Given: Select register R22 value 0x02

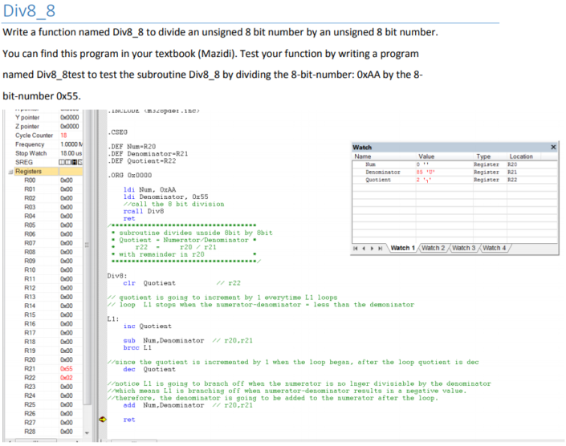Looking at the screenshot, I should tap(66, 378).
